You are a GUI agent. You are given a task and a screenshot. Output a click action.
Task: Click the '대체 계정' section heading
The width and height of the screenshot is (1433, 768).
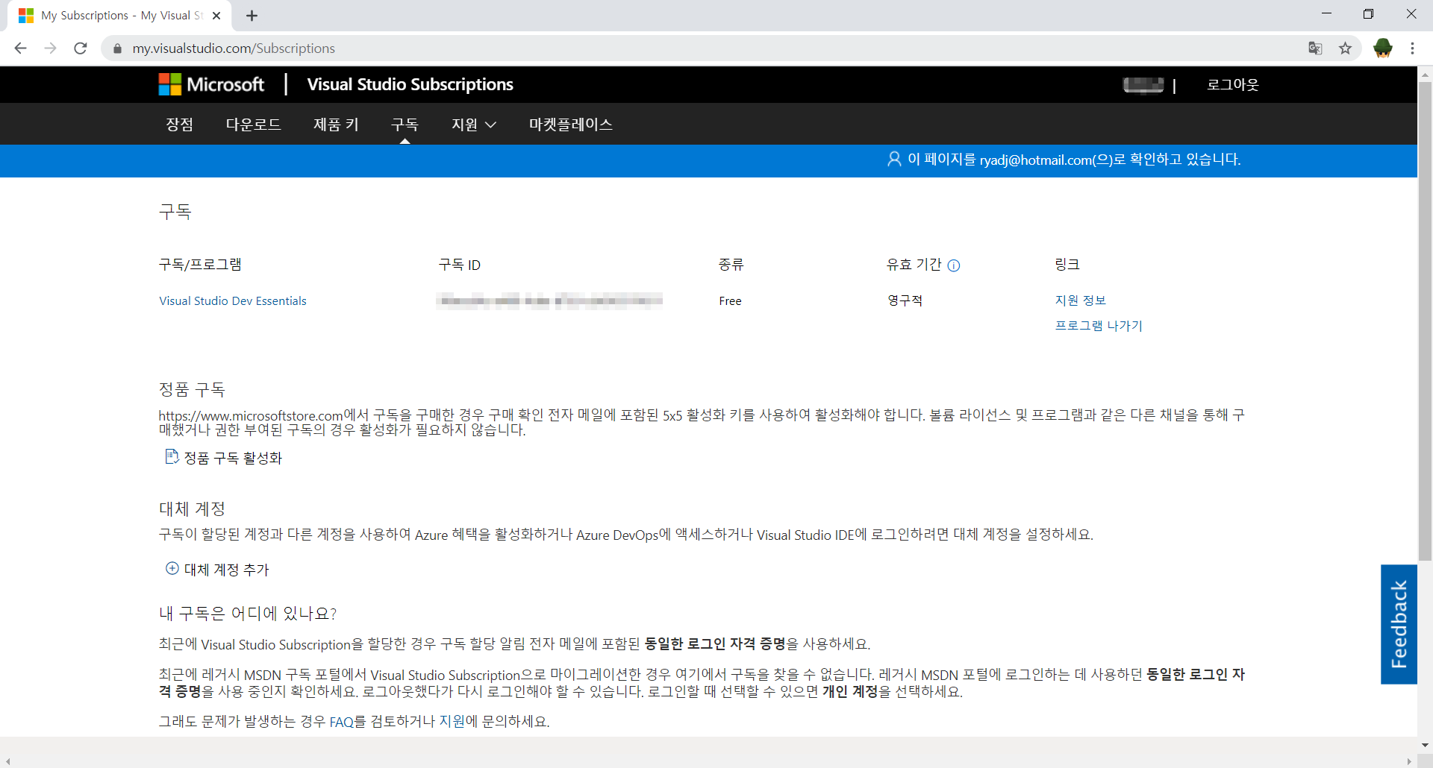(x=192, y=509)
